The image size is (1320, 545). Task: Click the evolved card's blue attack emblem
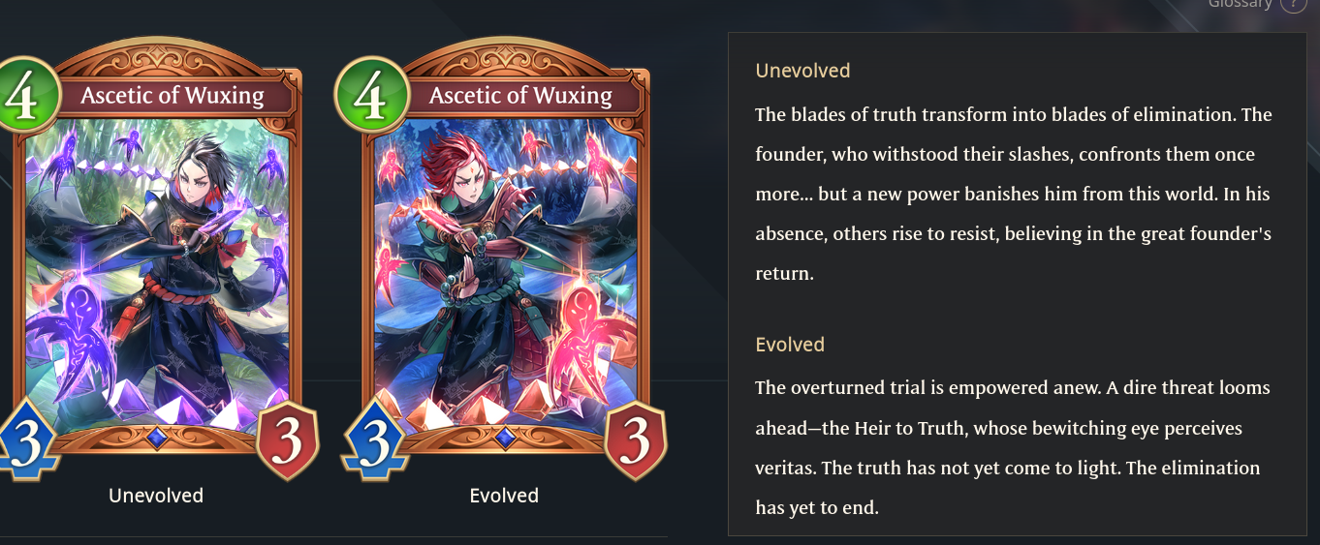pos(373,440)
